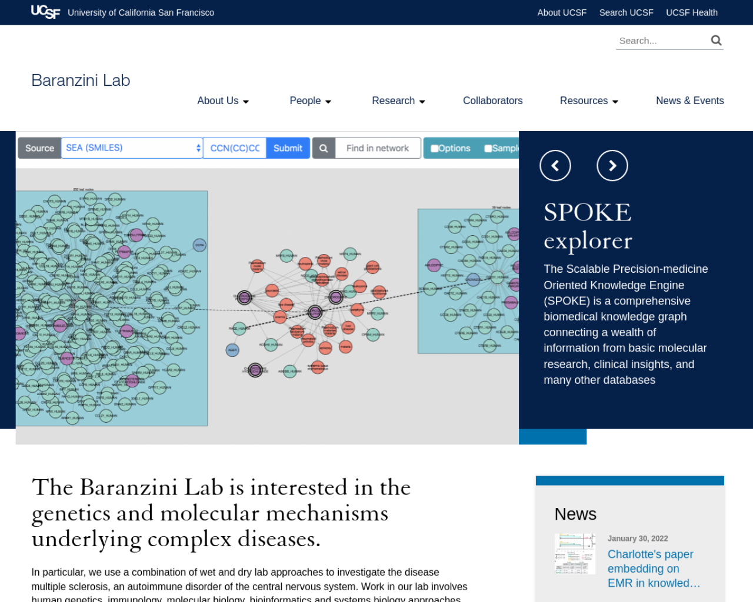Advance to next slide arrow
This screenshot has width=753, height=602.
[612, 166]
